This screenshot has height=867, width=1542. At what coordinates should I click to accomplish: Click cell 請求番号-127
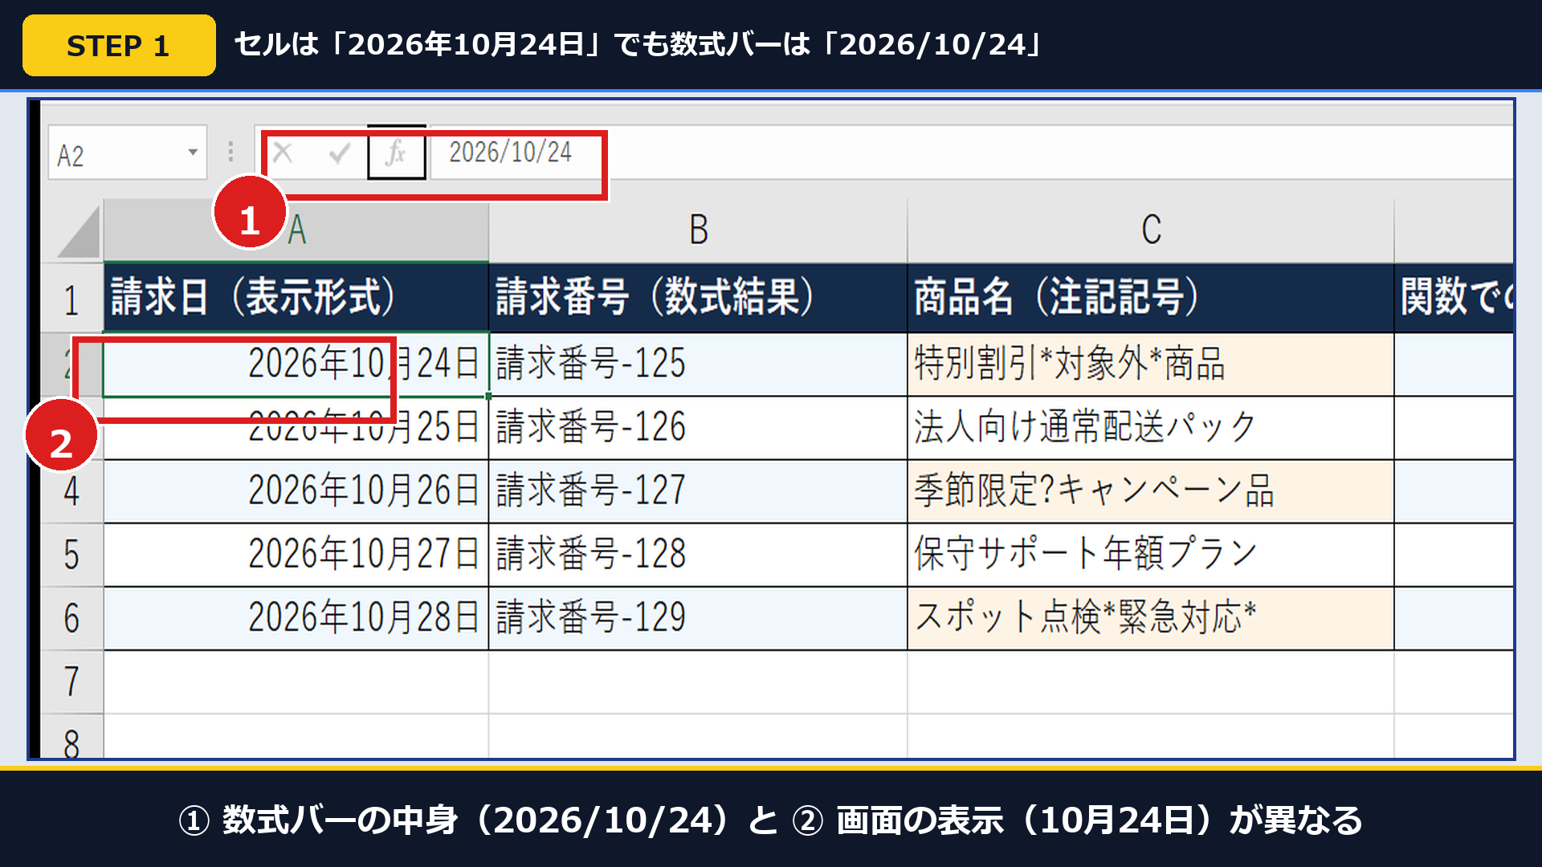click(698, 491)
